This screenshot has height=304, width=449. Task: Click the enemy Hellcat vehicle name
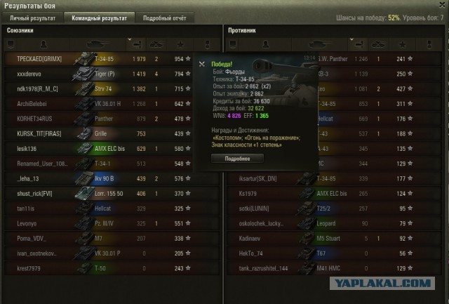click(326, 119)
